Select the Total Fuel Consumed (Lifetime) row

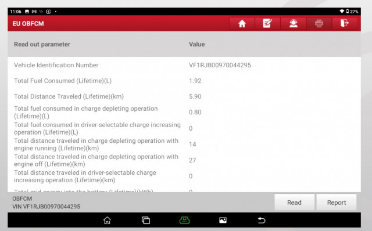[x=184, y=81]
